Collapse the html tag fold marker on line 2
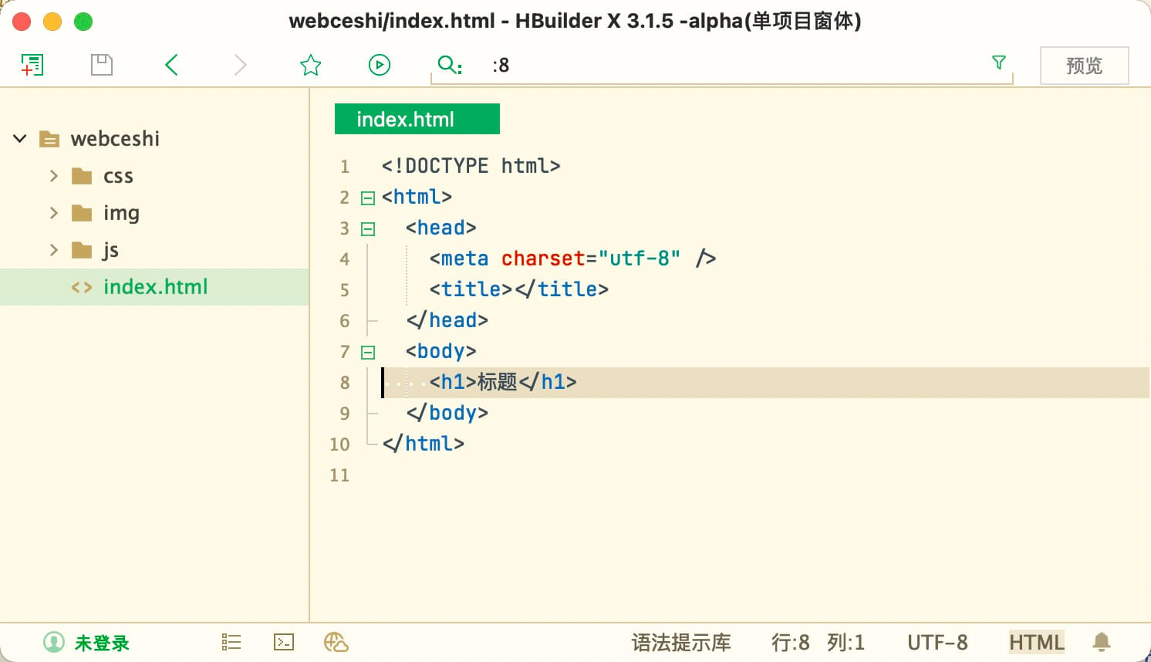 point(368,198)
